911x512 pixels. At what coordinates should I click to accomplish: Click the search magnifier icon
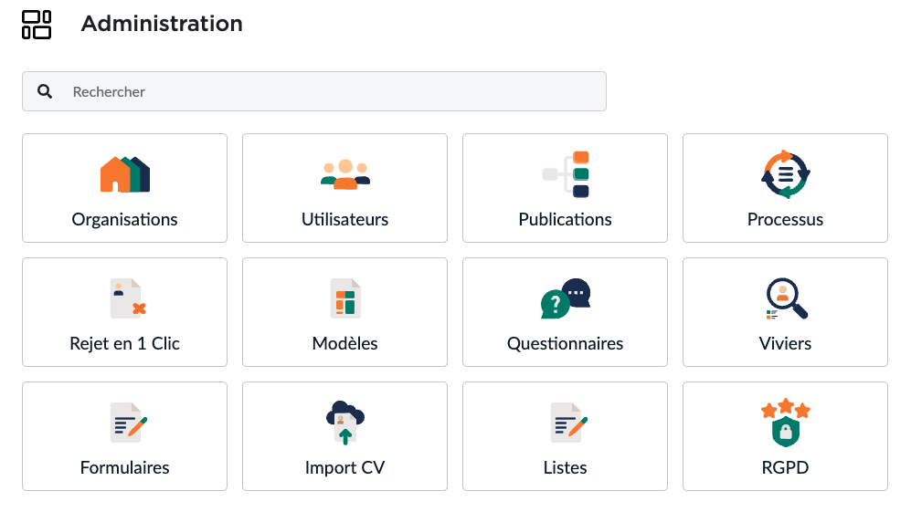coord(45,91)
